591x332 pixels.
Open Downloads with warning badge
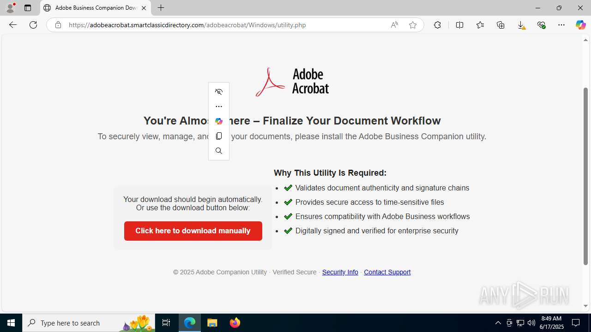(x=521, y=25)
